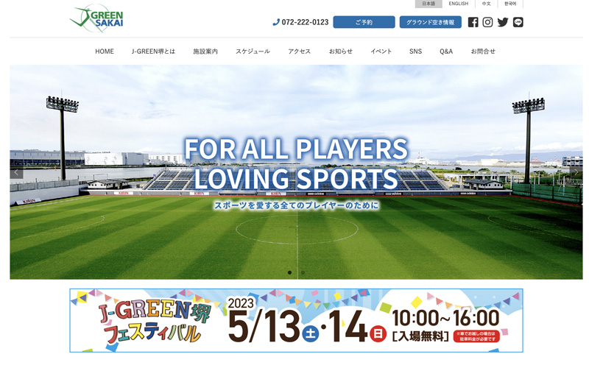Open the LINE chat icon
The height and width of the screenshot is (368, 589).
click(x=518, y=22)
